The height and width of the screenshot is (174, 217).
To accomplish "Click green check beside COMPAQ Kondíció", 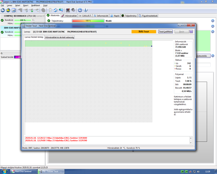I will click(x=2, y=20).
